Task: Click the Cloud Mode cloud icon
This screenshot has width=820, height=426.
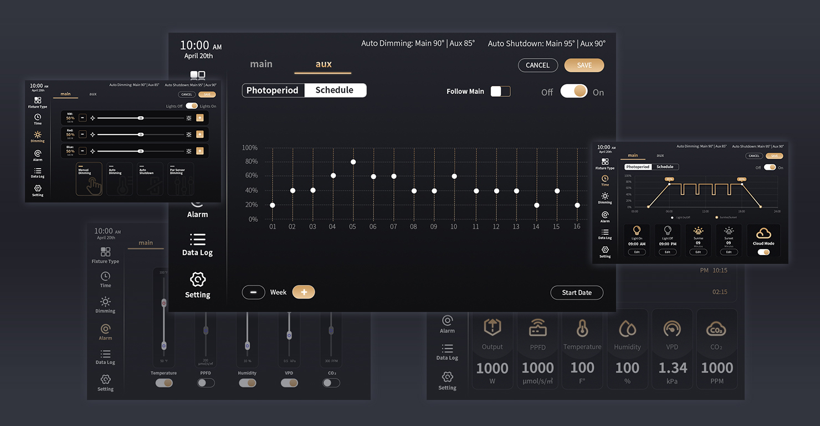Action: point(763,233)
